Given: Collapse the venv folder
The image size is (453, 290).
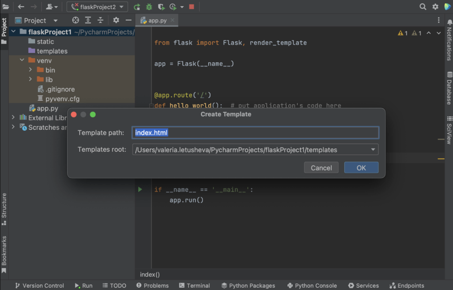Looking at the screenshot, I should (x=22, y=60).
